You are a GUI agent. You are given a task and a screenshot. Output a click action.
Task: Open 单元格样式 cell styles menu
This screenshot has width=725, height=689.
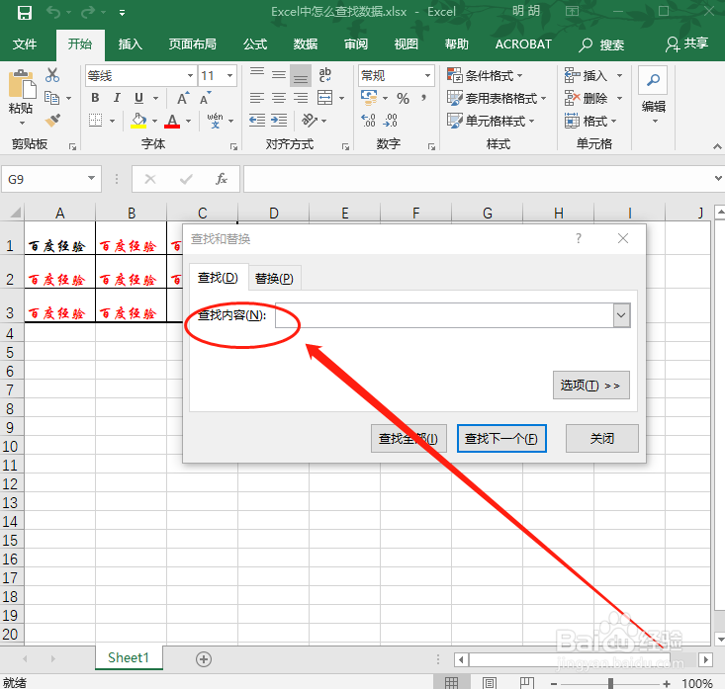[491, 121]
